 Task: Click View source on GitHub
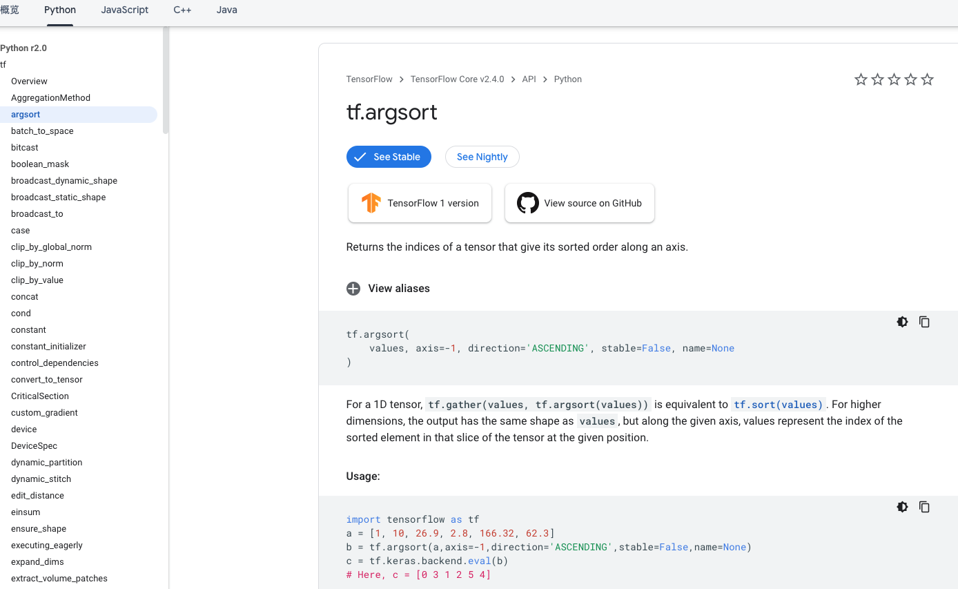coord(580,203)
